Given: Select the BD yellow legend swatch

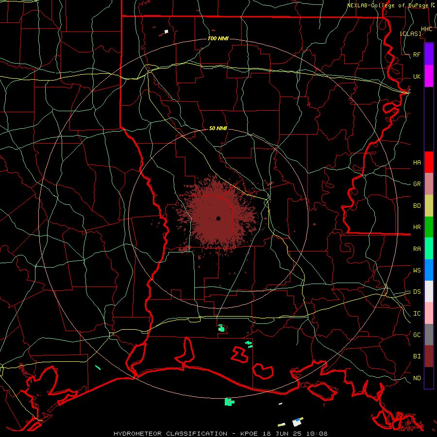Looking at the screenshot, I should tap(429, 206).
